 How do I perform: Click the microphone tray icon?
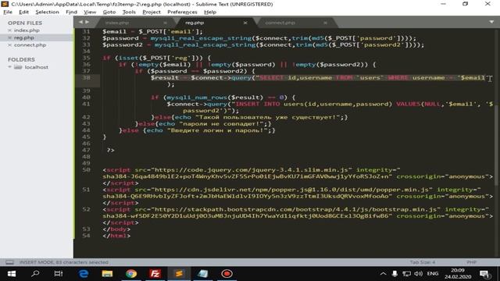pos(395,274)
